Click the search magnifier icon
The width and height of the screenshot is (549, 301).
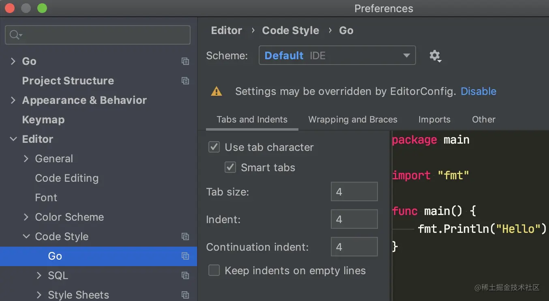[15, 35]
